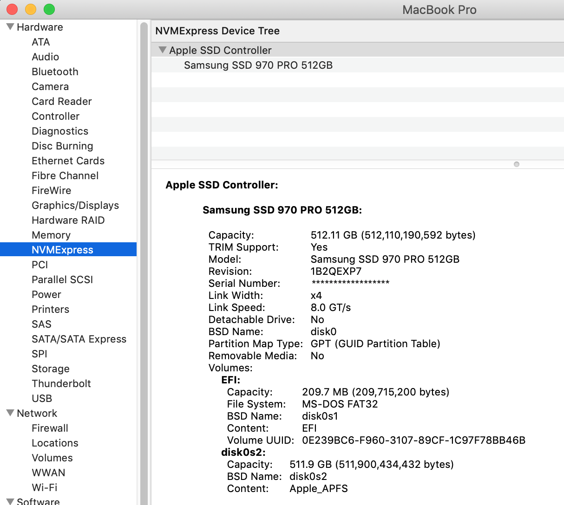Select Audio in the sidebar
Viewport: 564px width, 505px height.
tap(46, 57)
